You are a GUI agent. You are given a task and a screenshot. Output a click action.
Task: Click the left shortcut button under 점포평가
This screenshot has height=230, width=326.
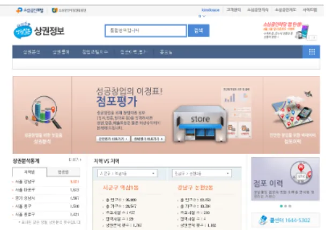pyautogui.click(x=113, y=139)
